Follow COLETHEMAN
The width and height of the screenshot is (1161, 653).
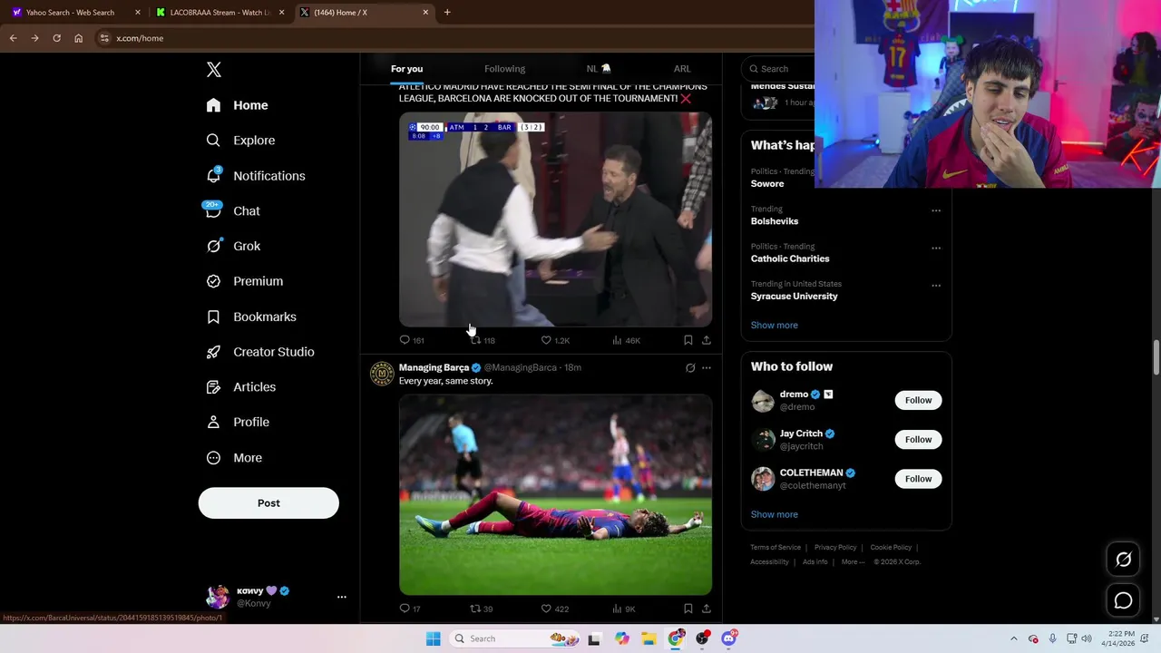pyautogui.click(x=918, y=479)
